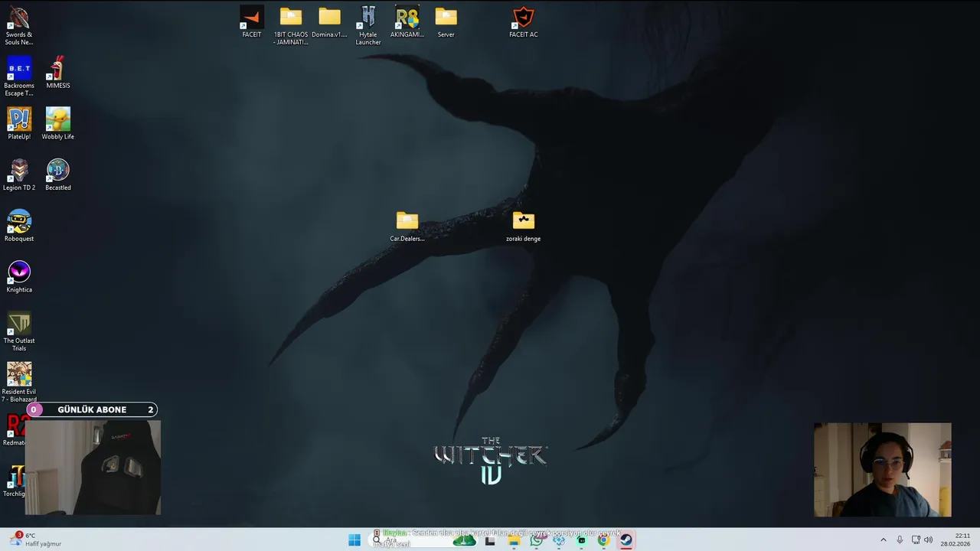Launch the Roboquest desktop shortcut
980x551 pixels.
click(19, 226)
